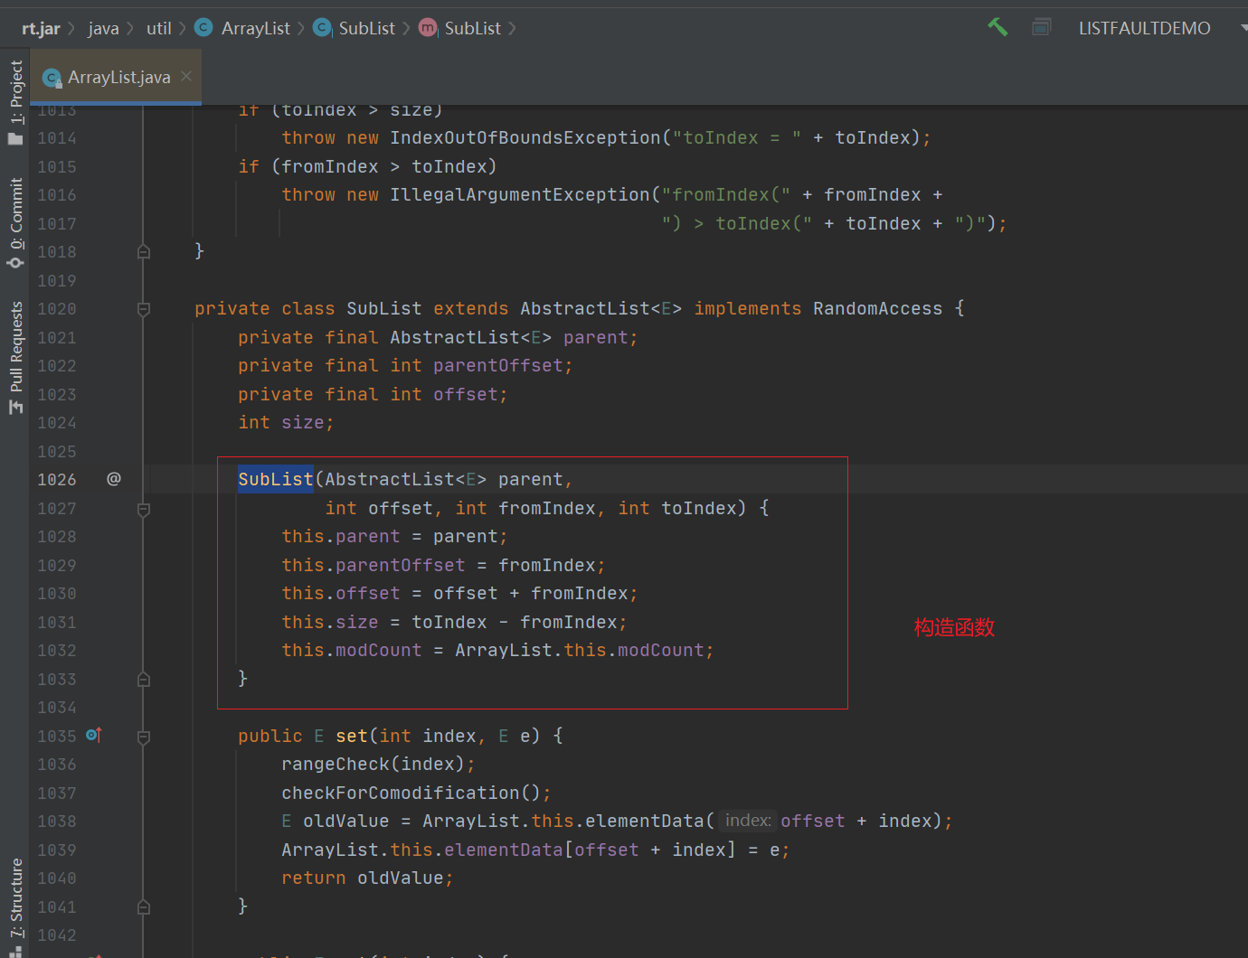Collapse the SubList class fold at line 1020
This screenshot has height=958, width=1248.
point(144,309)
